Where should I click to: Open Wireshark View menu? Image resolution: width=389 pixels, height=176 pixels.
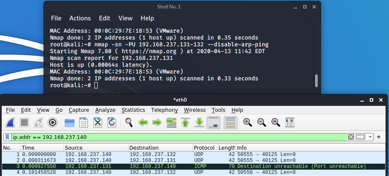(43, 110)
